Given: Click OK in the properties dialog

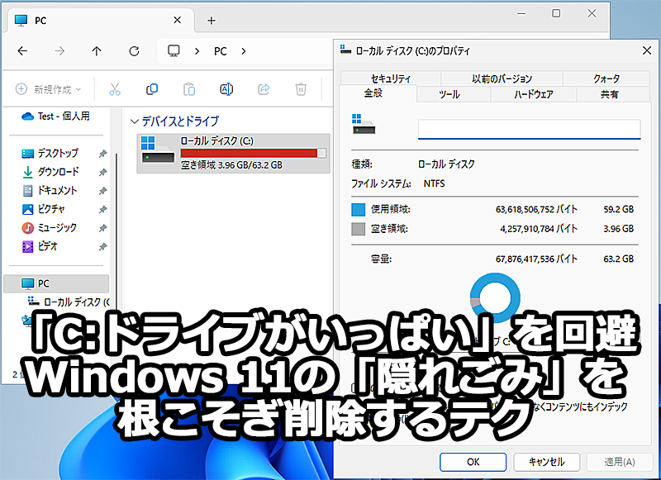Looking at the screenshot, I should (473, 462).
